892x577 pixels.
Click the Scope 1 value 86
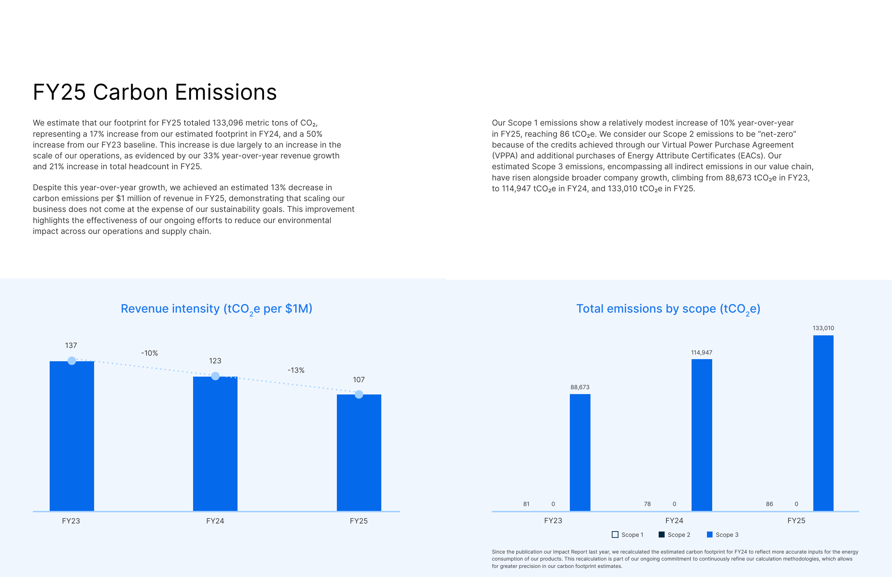pos(770,504)
